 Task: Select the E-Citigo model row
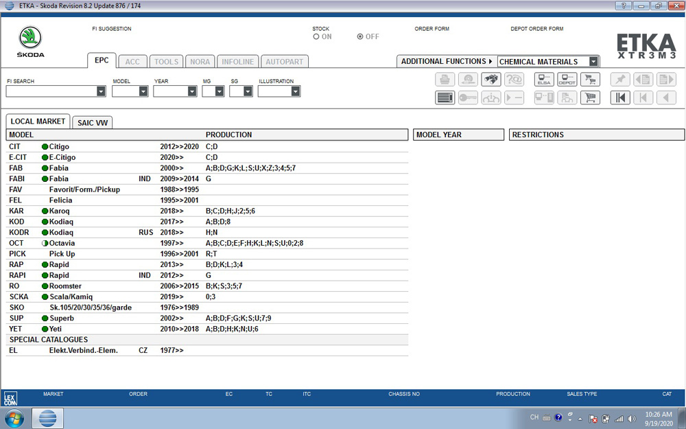(x=207, y=157)
